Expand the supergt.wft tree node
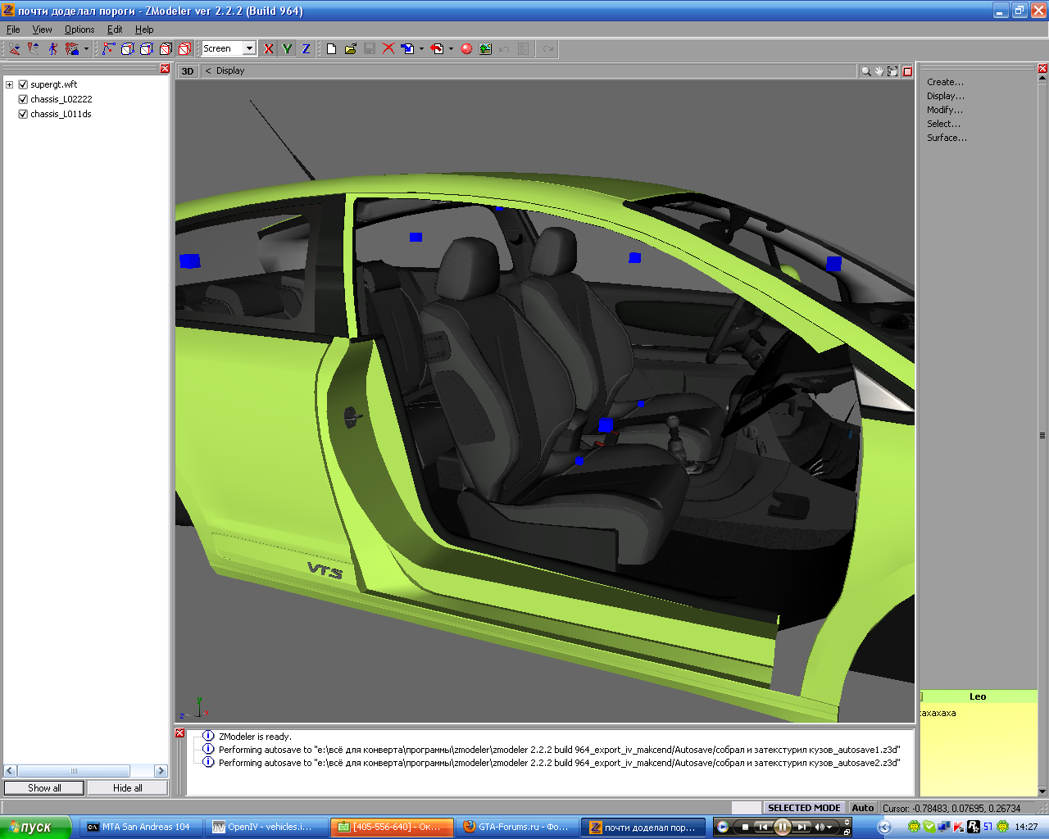Image resolution: width=1049 pixels, height=839 pixels. click(9, 84)
